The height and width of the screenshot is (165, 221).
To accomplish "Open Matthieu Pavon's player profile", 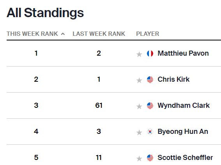I will (183, 53).
